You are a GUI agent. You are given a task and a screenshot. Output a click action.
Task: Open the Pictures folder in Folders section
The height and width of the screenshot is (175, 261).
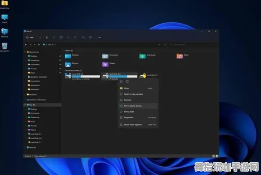[x=72, y=64]
